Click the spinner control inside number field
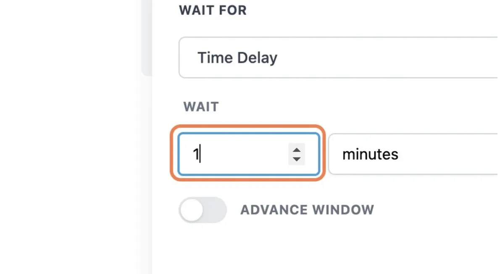The height and width of the screenshot is (274, 500). pos(297,154)
